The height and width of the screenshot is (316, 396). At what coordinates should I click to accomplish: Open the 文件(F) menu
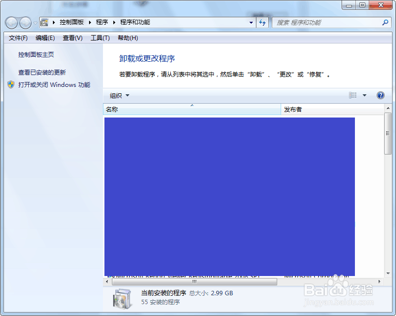(x=18, y=38)
